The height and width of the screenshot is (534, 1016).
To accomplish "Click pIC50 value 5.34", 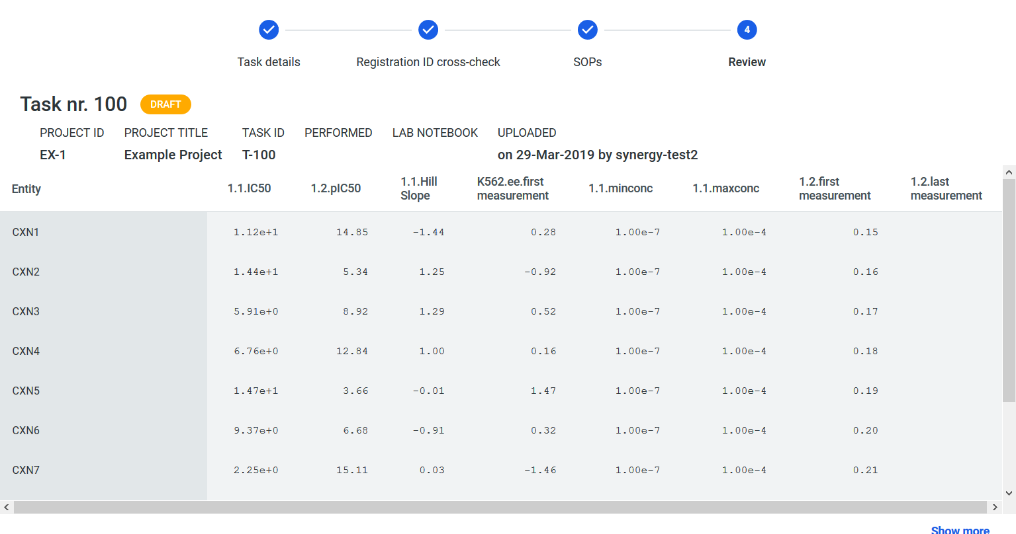I will pyautogui.click(x=355, y=272).
